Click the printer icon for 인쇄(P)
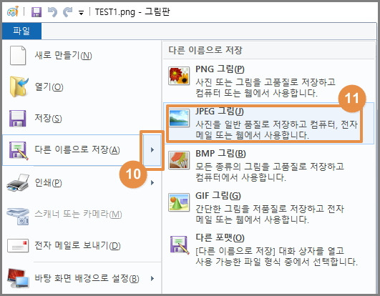380x296 pixels. coord(18,183)
